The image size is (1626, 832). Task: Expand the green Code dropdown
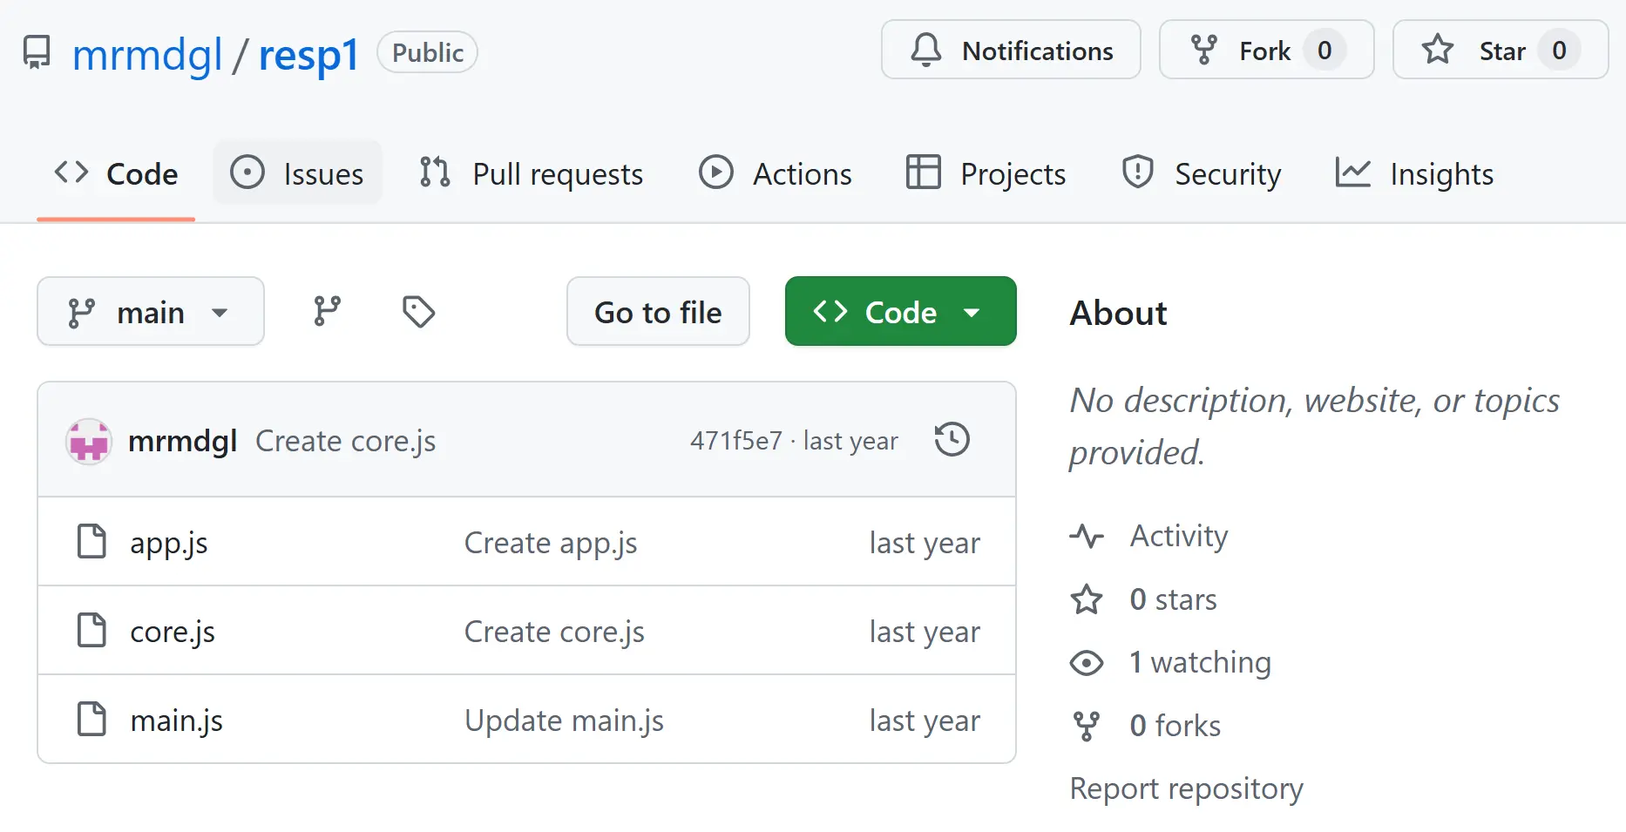[900, 312]
